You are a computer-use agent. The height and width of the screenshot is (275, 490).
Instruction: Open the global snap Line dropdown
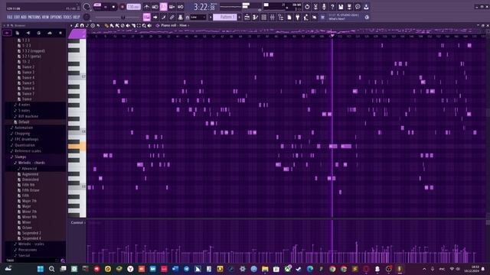point(198,17)
